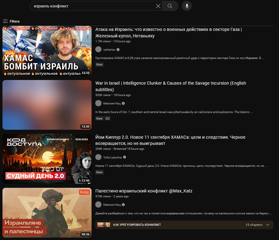The height and width of the screenshot is (240, 279).
Task: Open the Yulia Latynina channel name
Action: (x=113, y=158)
